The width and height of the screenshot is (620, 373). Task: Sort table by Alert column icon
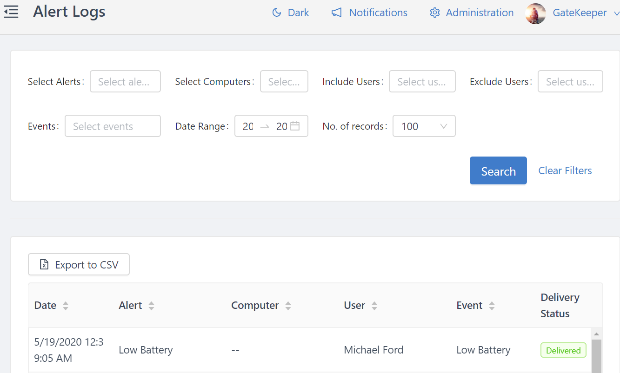(151, 306)
